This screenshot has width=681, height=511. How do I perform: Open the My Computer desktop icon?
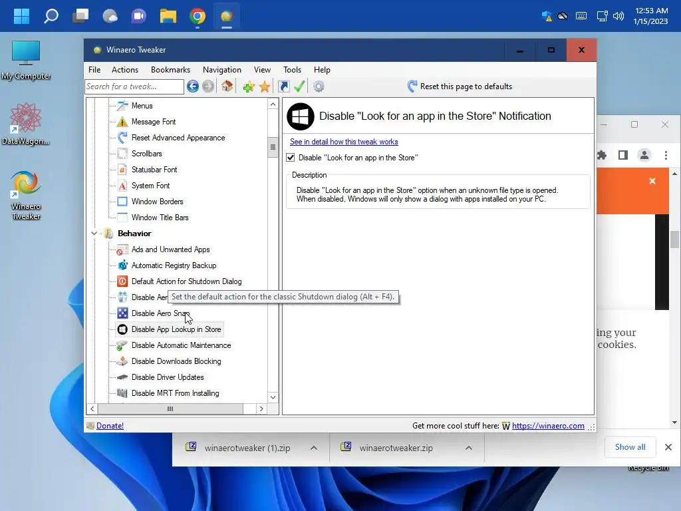(x=26, y=60)
